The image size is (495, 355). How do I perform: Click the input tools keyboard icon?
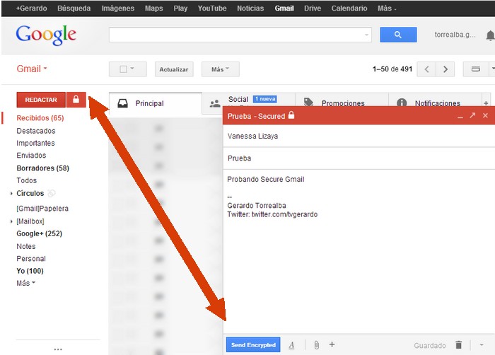point(475,69)
